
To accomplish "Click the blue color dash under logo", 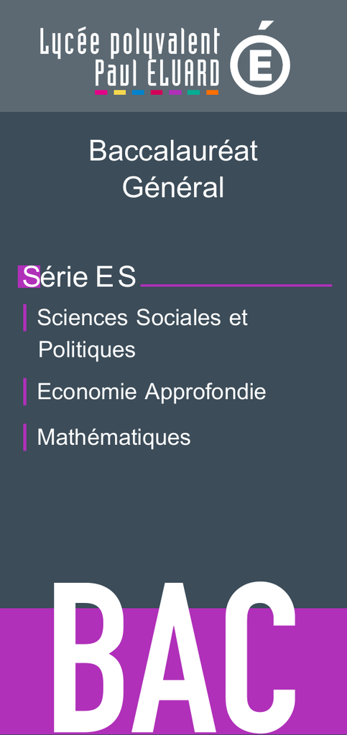I will tap(138, 93).
